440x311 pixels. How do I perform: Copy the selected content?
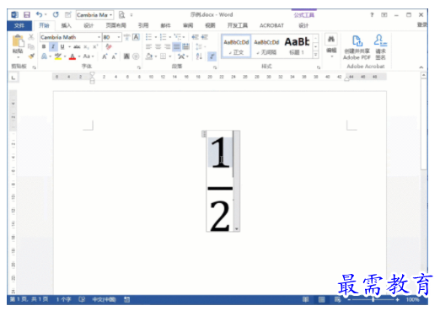31,46
